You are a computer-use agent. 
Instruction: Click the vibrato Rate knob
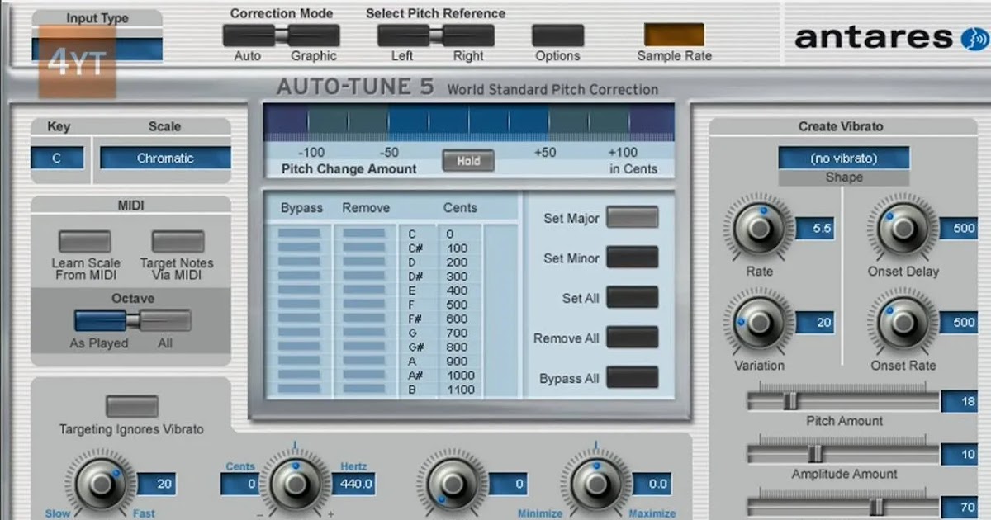759,229
